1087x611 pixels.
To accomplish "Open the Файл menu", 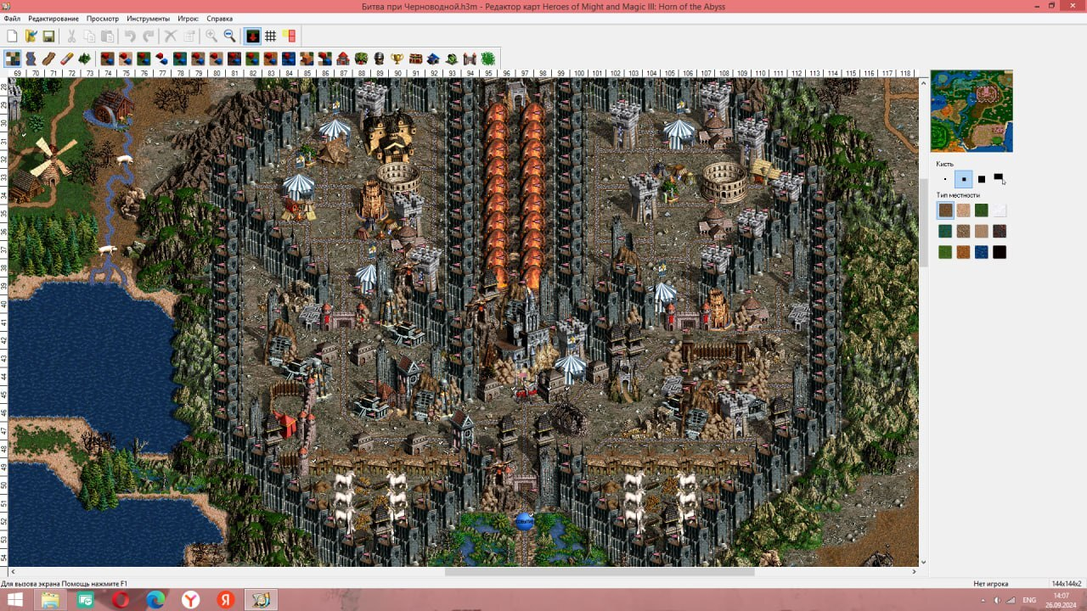I will [12, 18].
